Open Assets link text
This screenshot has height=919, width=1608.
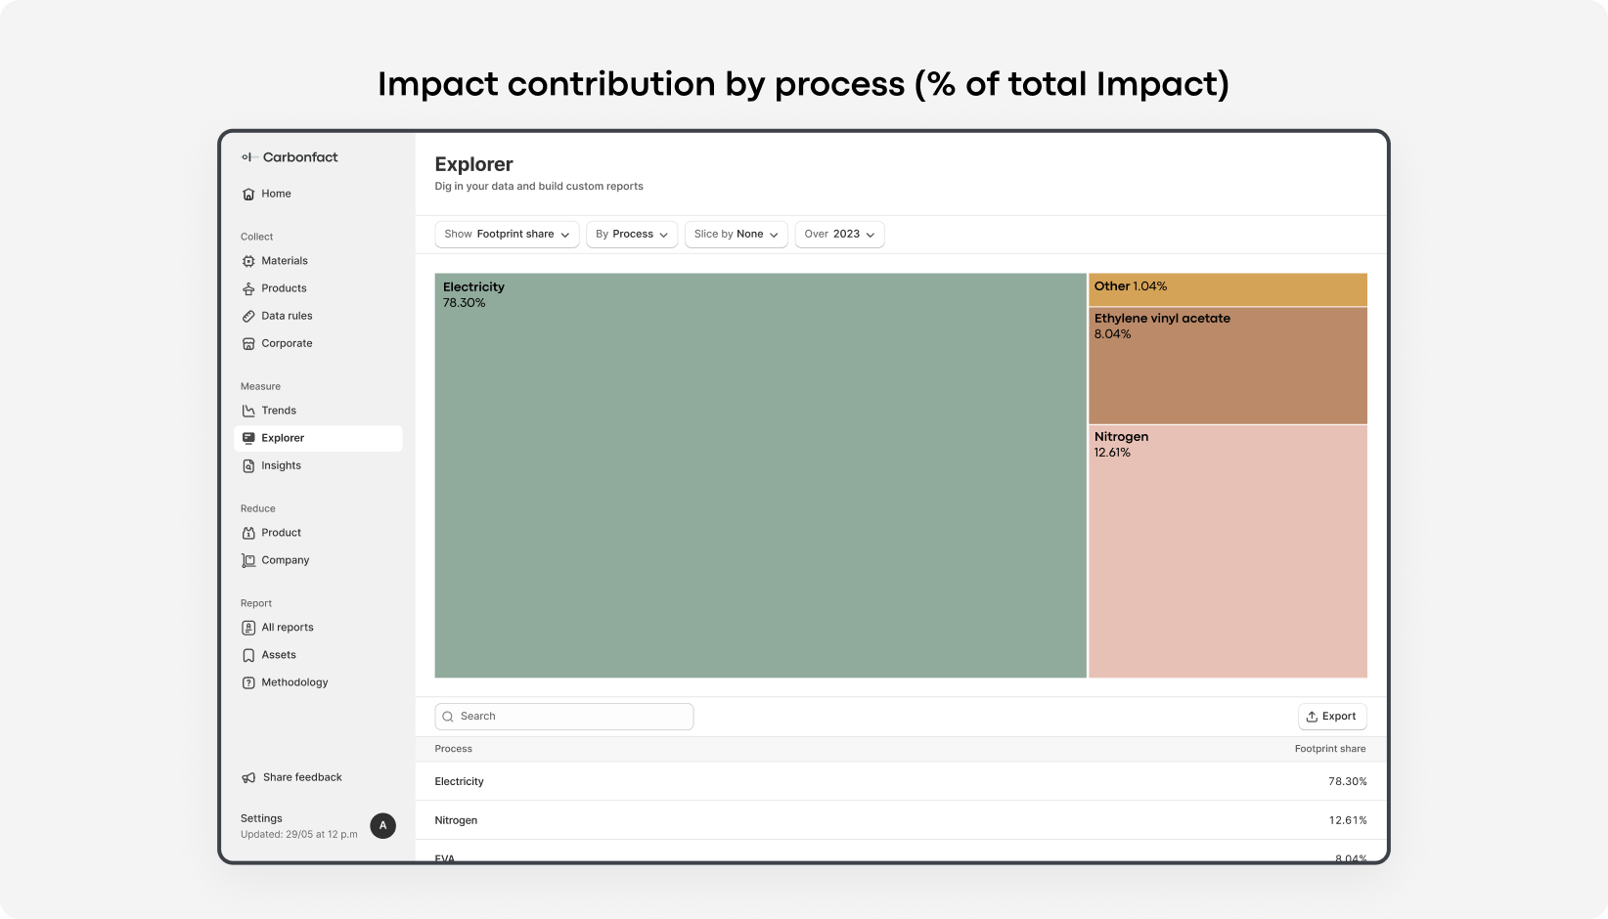point(279,655)
